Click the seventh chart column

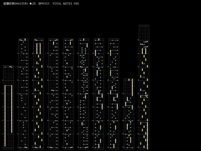(99, 94)
